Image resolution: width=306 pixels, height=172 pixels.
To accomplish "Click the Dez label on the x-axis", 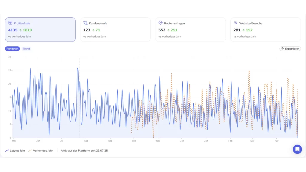I will [182, 141].
